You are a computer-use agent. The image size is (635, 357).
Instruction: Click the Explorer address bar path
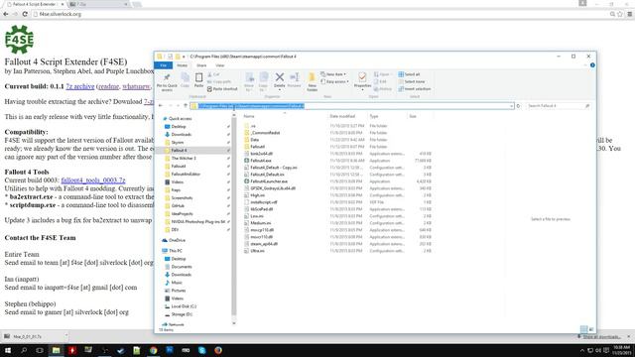[351, 106]
